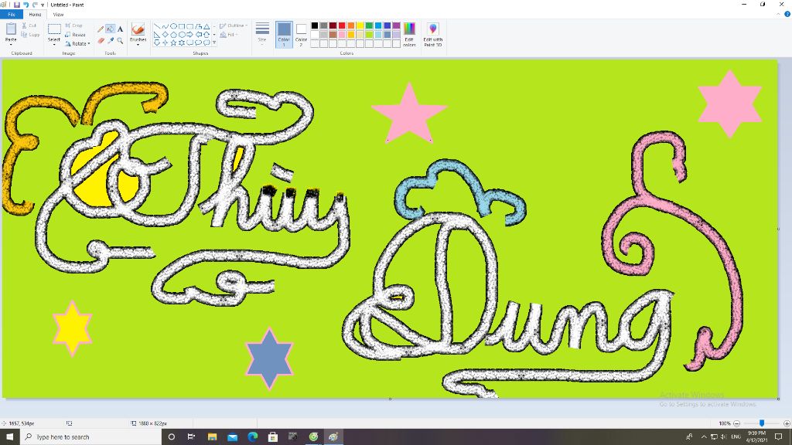
Task: Open Edit with Paint 3D
Action: point(433,35)
